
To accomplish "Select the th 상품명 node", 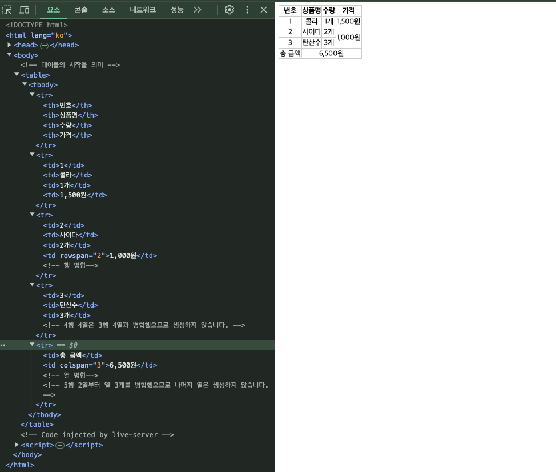I will pos(71,115).
